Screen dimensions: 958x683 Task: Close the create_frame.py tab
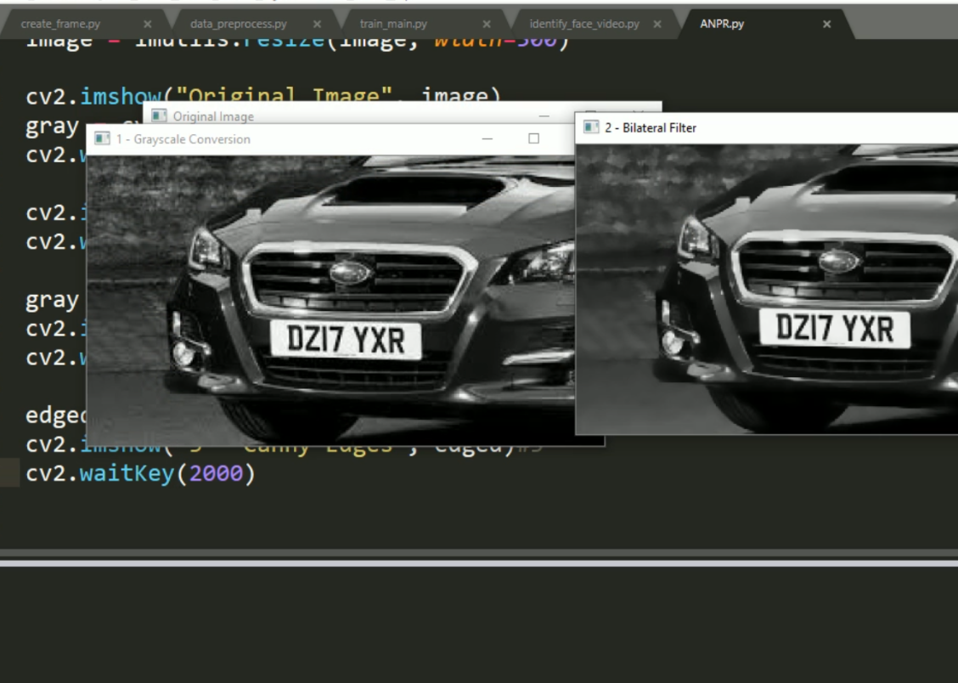(148, 25)
